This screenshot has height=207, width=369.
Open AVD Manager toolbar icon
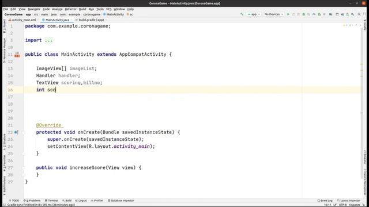coord(347,14)
